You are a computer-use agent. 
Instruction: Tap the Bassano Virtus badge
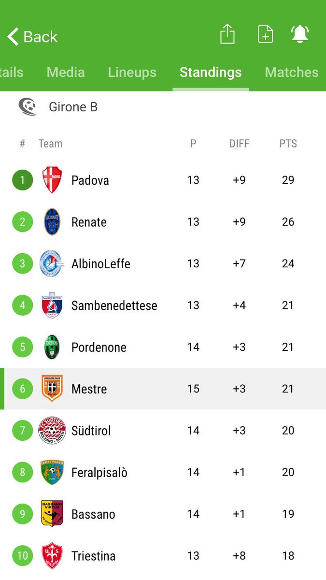(x=52, y=514)
